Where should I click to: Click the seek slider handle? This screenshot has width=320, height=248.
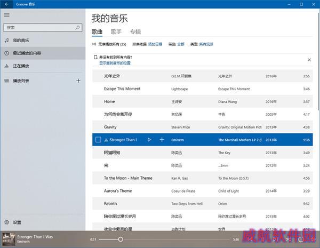click(x=121, y=239)
